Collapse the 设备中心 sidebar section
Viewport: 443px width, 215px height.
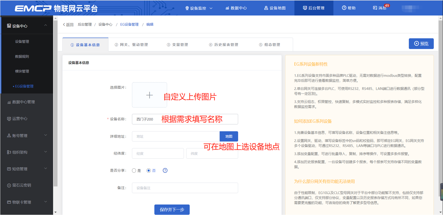click(46, 25)
